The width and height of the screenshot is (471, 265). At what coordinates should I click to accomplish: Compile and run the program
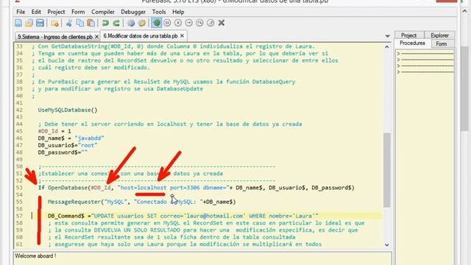[131, 23]
